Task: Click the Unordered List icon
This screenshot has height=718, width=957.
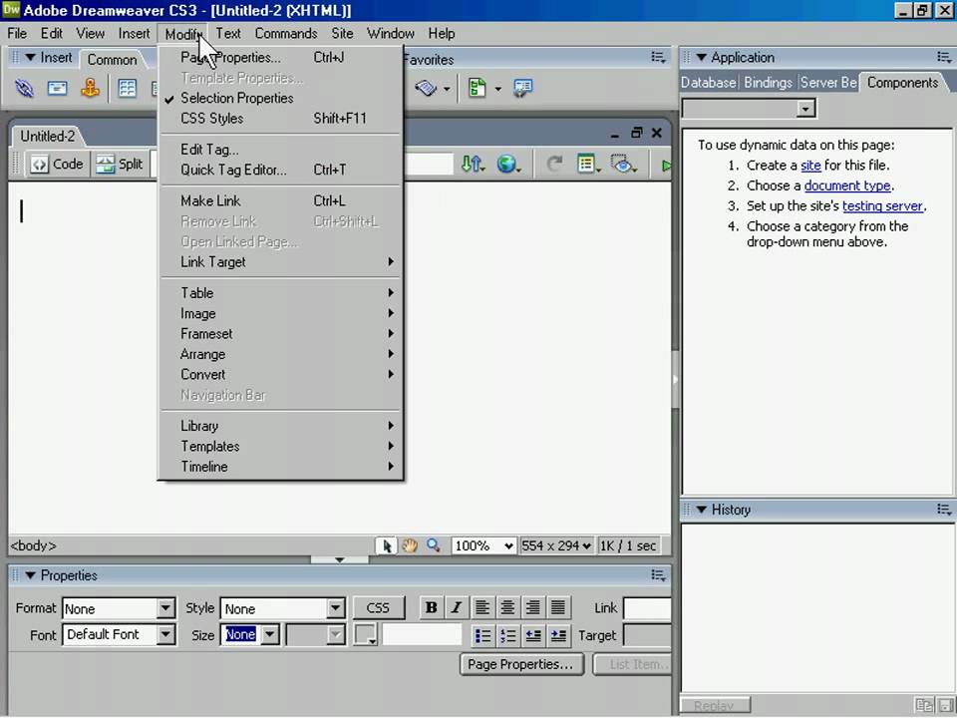Action: [x=482, y=635]
